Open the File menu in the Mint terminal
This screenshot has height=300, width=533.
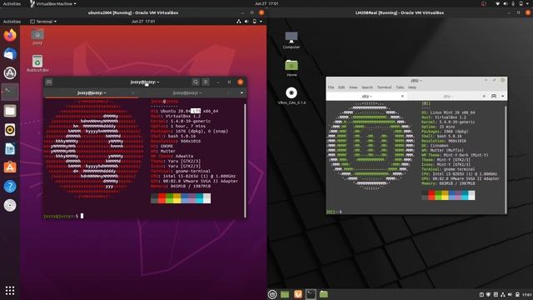point(331,87)
